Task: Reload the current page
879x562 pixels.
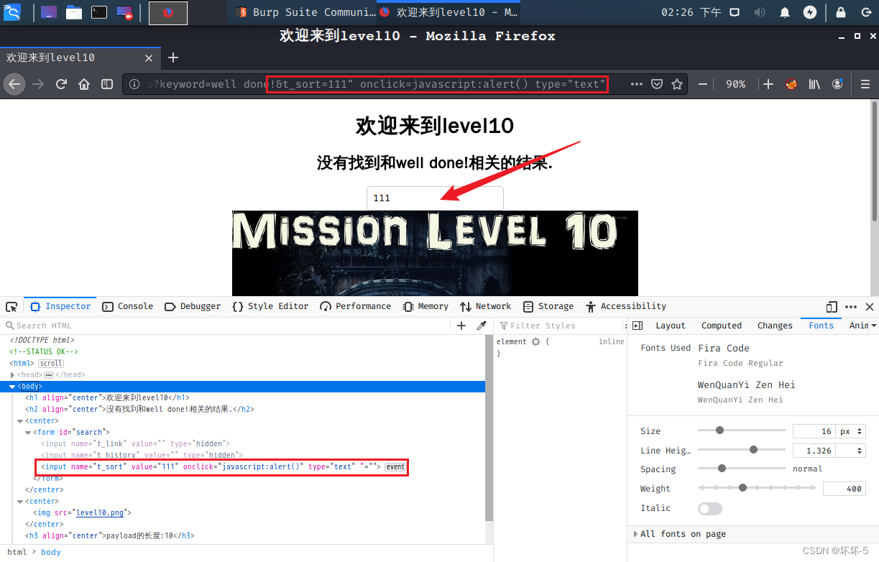Action: 61,84
